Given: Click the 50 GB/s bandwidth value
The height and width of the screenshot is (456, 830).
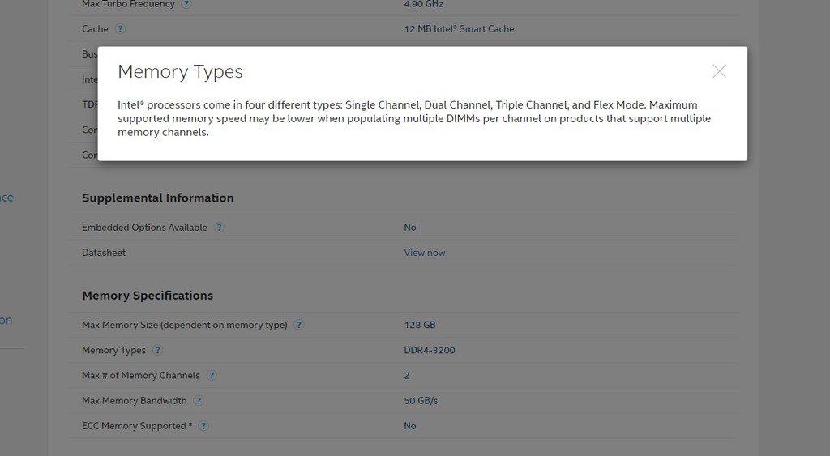Looking at the screenshot, I should tap(421, 401).
